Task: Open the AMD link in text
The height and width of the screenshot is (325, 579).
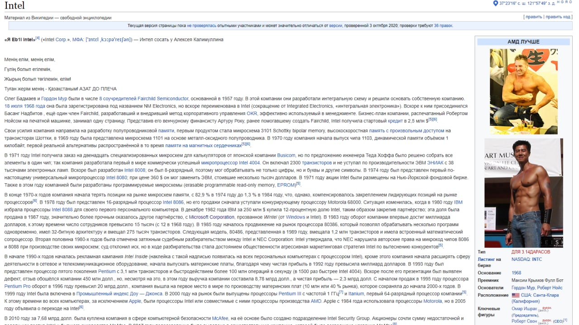Action: click(316, 301)
